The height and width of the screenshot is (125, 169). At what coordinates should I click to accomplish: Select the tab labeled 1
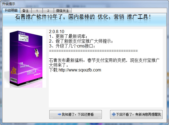[x=37, y=11]
